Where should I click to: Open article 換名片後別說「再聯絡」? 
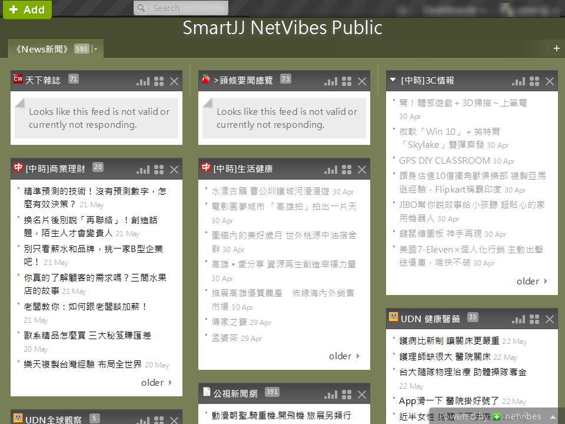pyautogui.click(x=91, y=226)
